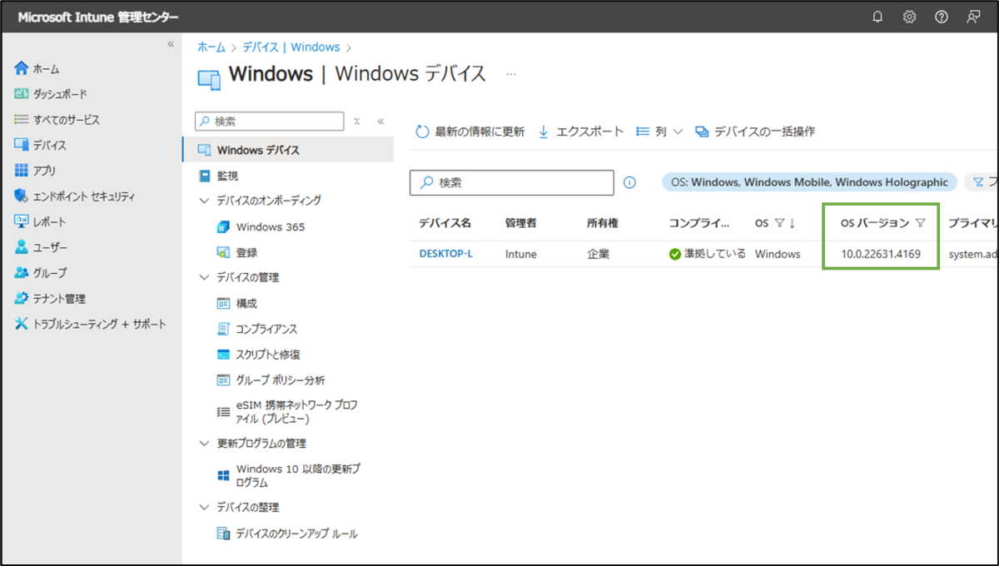Open the DESKTOP-L device link

coord(445,254)
